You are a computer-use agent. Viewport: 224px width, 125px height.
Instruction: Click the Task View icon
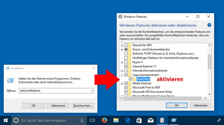pyautogui.click(x=92, y=120)
